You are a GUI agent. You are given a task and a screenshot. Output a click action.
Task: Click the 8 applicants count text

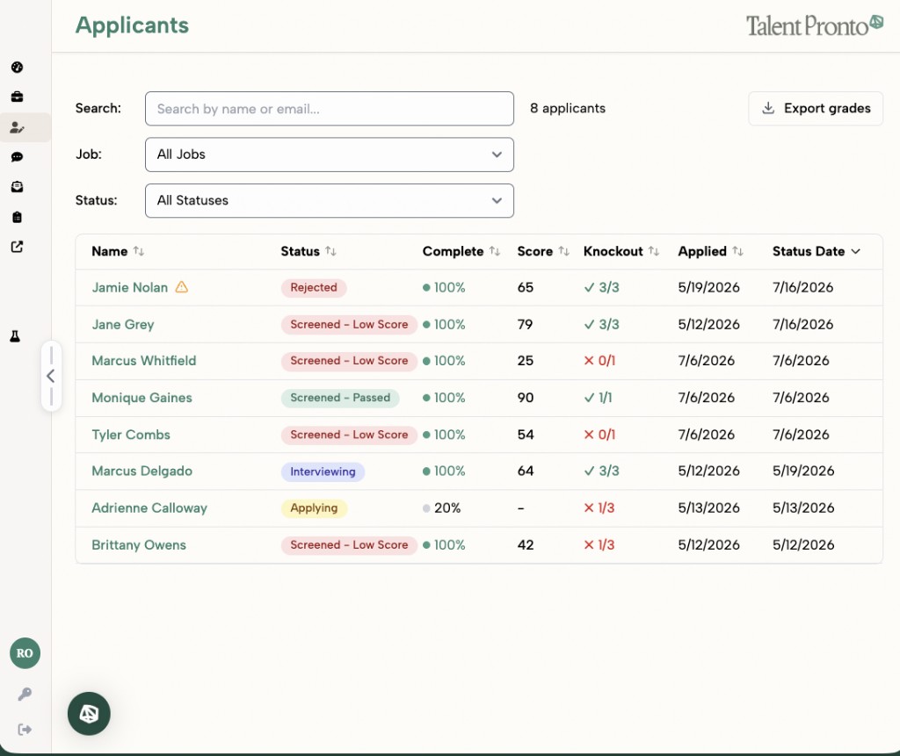point(568,108)
